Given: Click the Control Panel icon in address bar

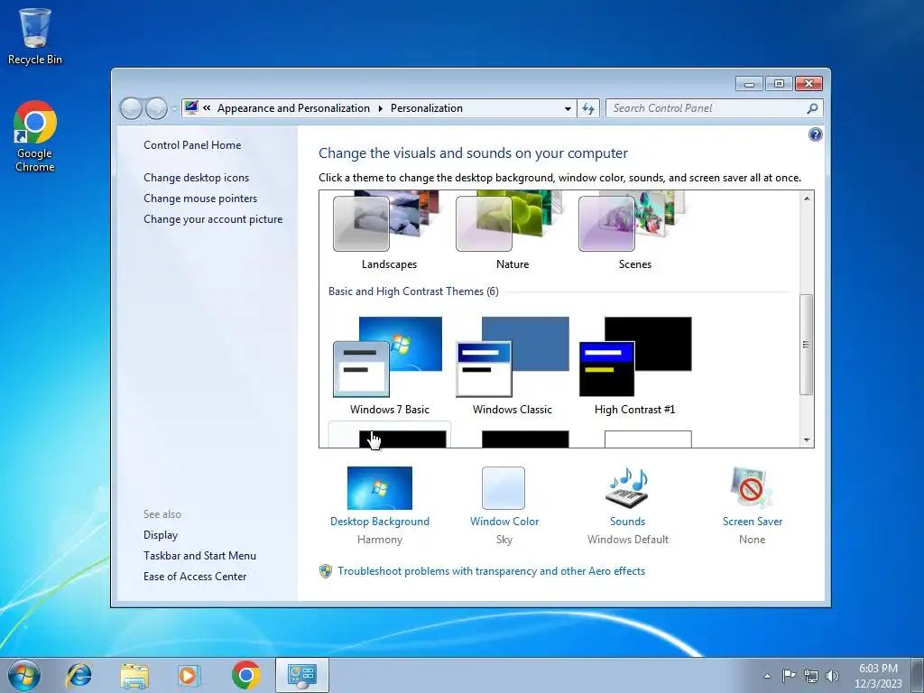Looking at the screenshot, I should tap(191, 108).
